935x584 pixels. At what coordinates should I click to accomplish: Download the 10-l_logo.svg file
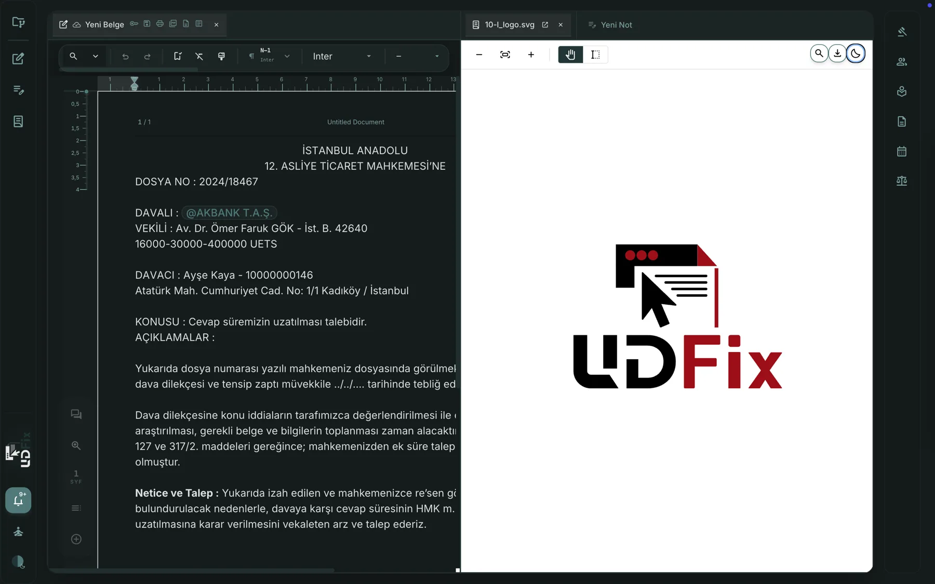click(837, 53)
